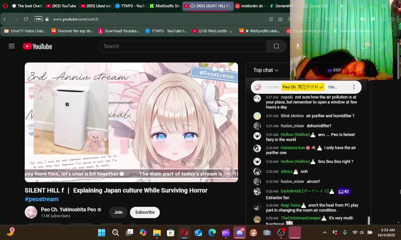Click the YouTube logo
Image resolution: width=401 pixels, height=240 pixels.
[x=37, y=46]
